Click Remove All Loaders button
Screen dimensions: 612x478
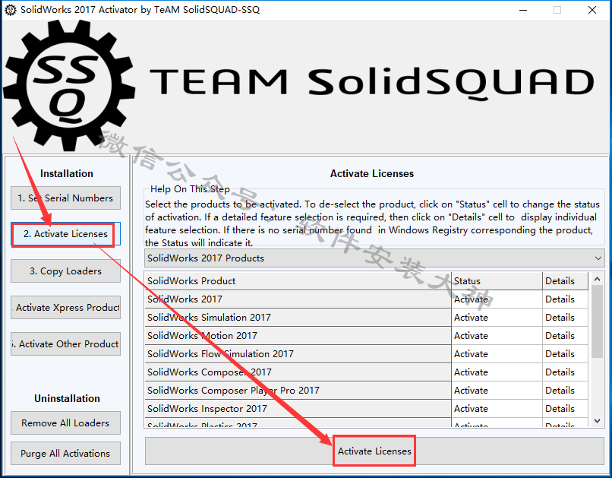(65, 423)
